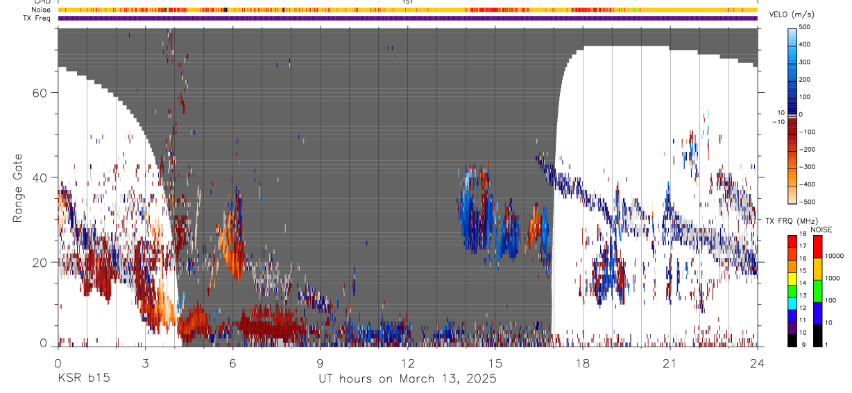The width and height of the screenshot is (852, 393).
Task: Click the cyan segment of the frequency colorbar
Action: tap(792, 304)
